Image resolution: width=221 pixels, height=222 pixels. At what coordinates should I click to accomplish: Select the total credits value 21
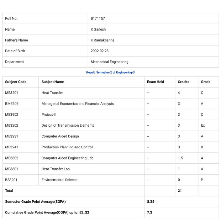click(180, 191)
